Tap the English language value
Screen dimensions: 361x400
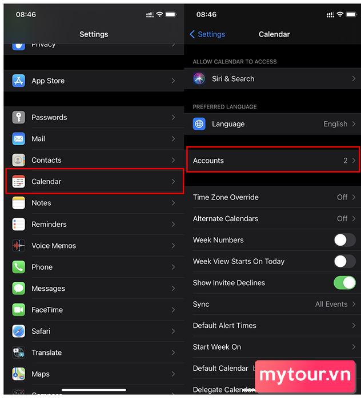point(335,124)
